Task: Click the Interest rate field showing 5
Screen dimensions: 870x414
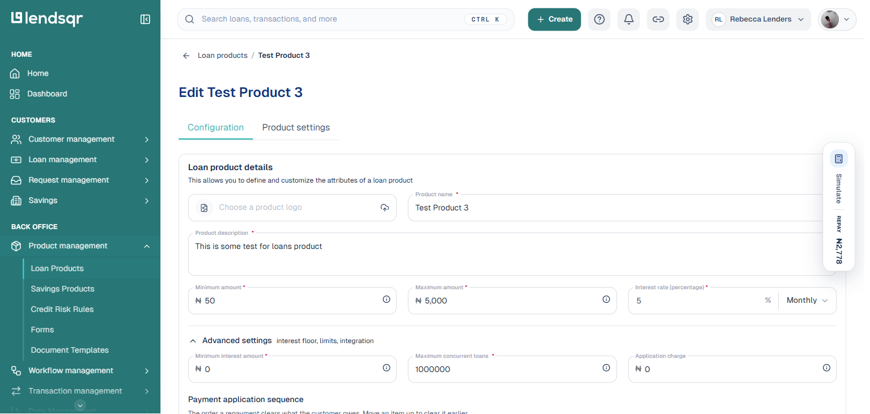Action: click(x=697, y=301)
